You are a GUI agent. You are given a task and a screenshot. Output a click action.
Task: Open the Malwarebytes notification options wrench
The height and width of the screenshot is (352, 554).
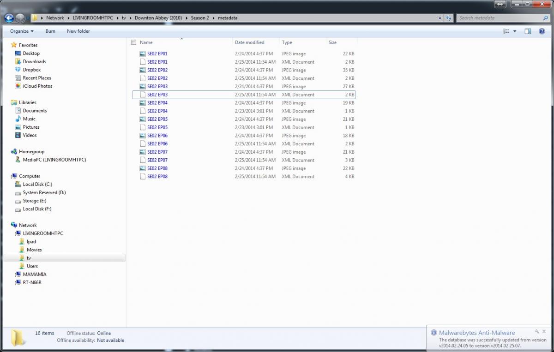click(x=537, y=331)
